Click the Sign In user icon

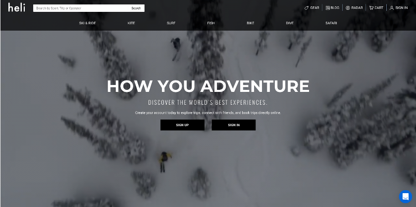click(x=392, y=8)
